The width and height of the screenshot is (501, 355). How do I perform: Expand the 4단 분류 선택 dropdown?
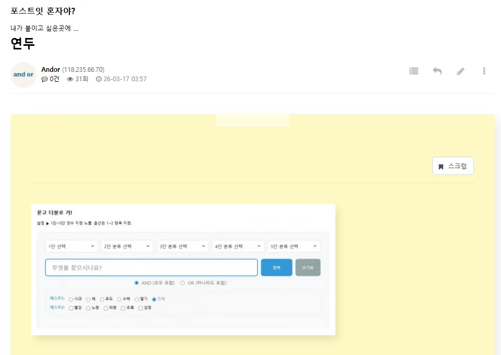pos(238,246)
